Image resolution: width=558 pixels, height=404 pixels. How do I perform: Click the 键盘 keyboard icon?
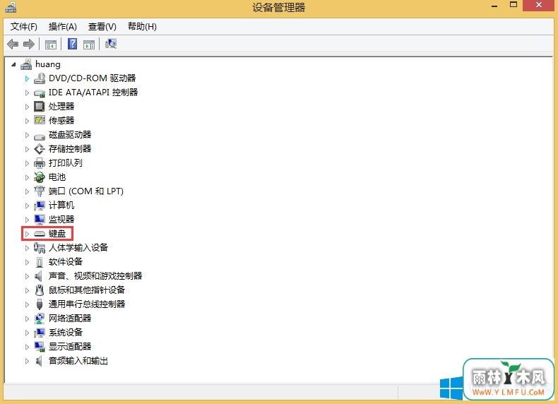pyautogui.click(x=40, y=234)
